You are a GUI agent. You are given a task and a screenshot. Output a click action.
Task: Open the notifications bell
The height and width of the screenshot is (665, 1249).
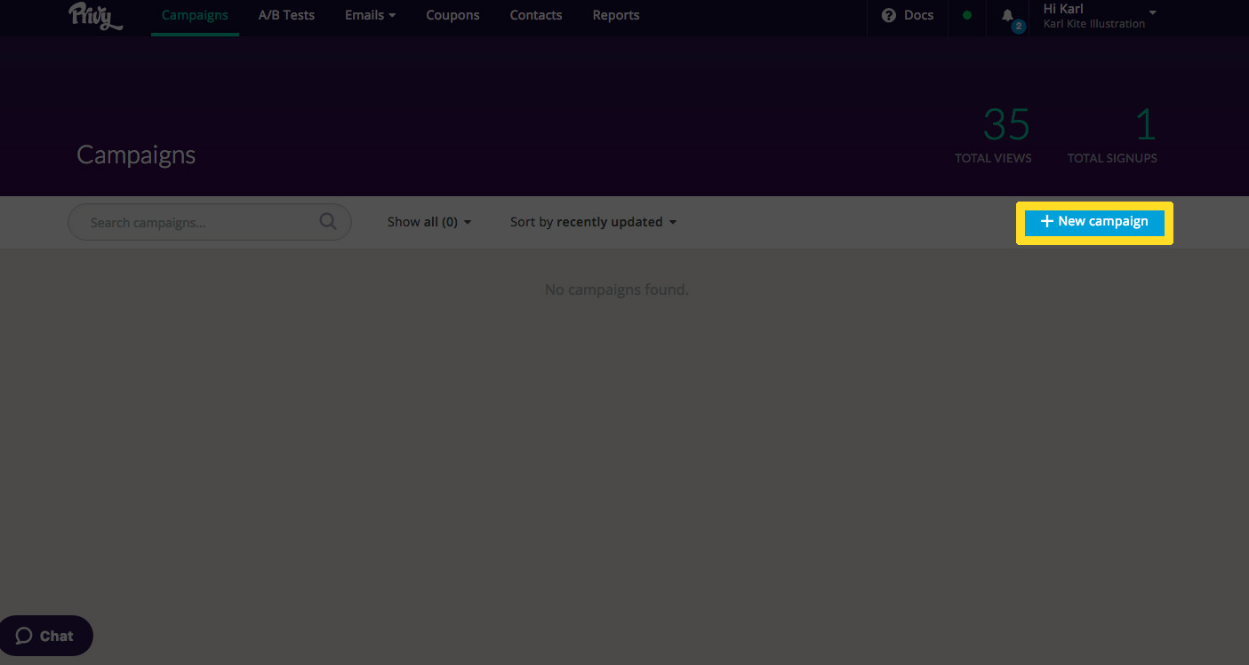tap(1007, 16)
